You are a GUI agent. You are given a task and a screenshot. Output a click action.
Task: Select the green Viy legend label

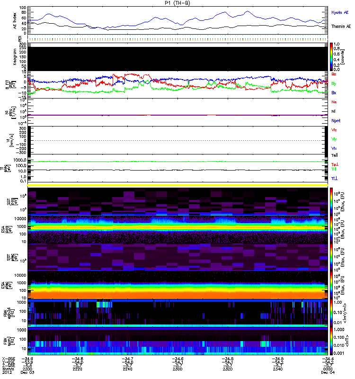tap(334, 139)
